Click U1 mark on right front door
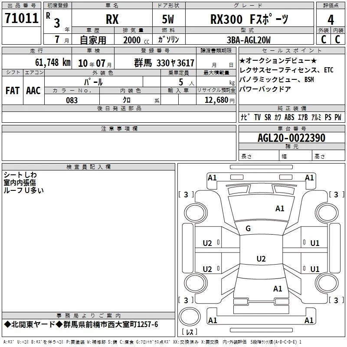Screen dimensions: 347x347 [x=315, y=243]
